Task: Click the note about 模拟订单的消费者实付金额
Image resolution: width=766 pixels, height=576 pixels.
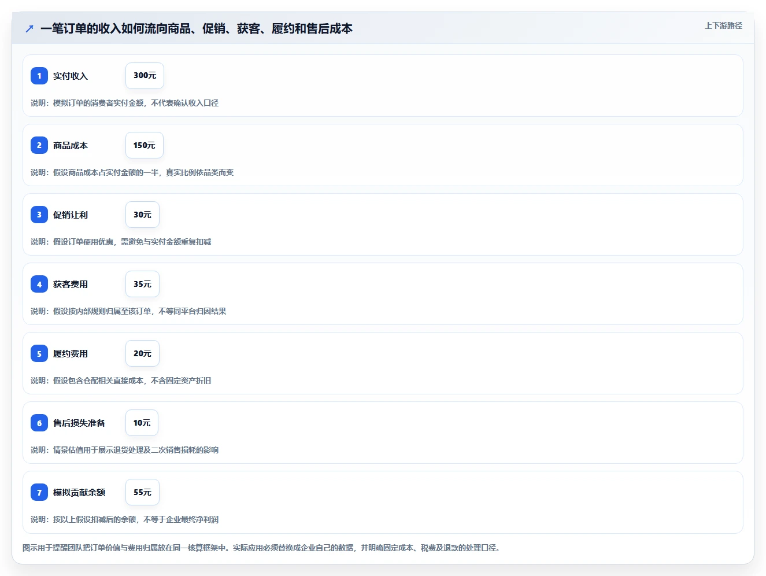Action: click(125, 103)
